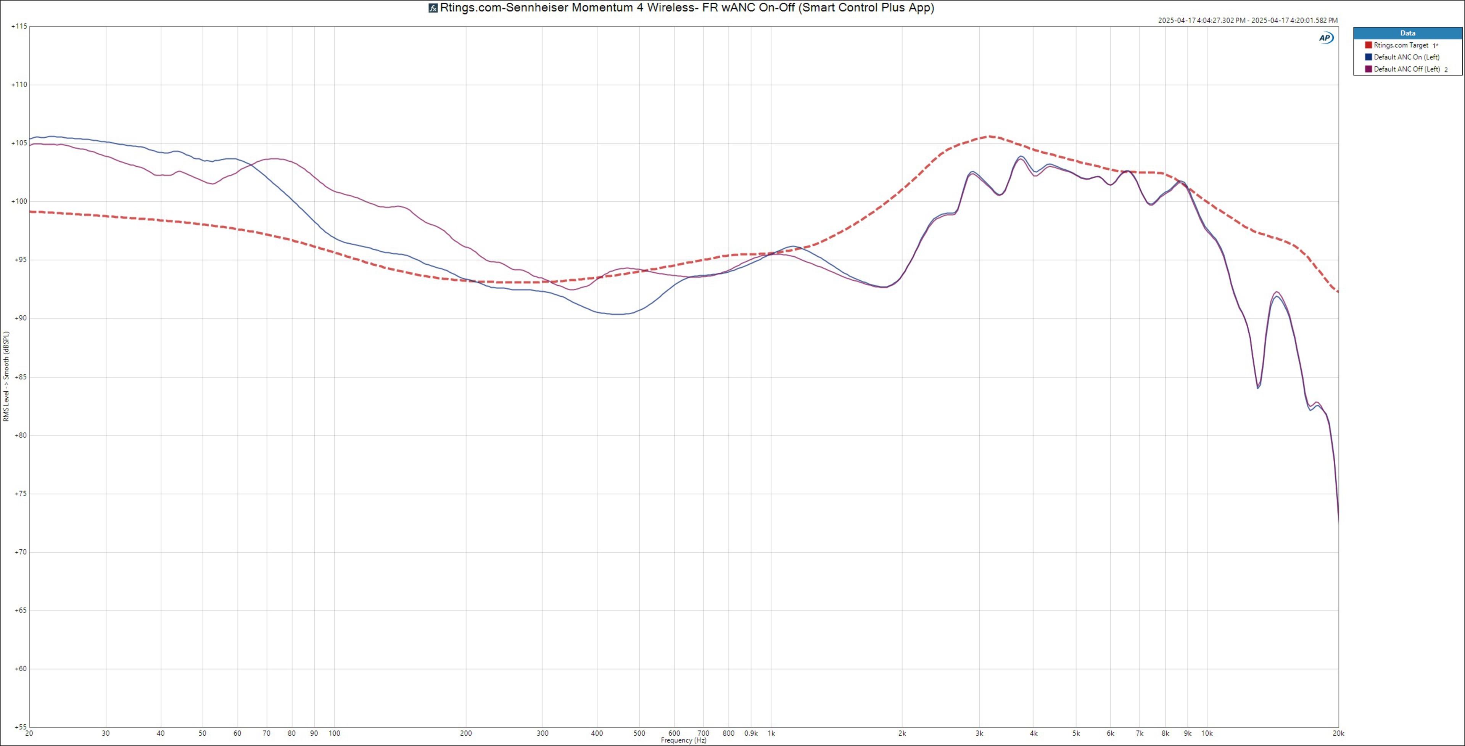The image size is (1465, 746).
Task: Click the purple Default ANC Off swatch
Action: [1368, 69]
